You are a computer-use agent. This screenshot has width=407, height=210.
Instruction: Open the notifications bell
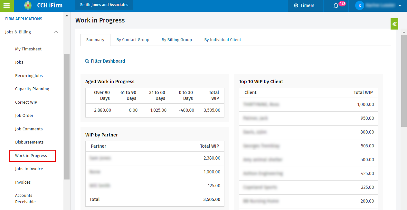[x=336, y=6]
